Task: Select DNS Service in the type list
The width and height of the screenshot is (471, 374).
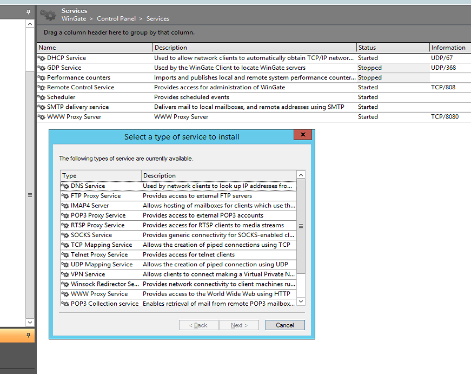Action: tap(178, 186)
